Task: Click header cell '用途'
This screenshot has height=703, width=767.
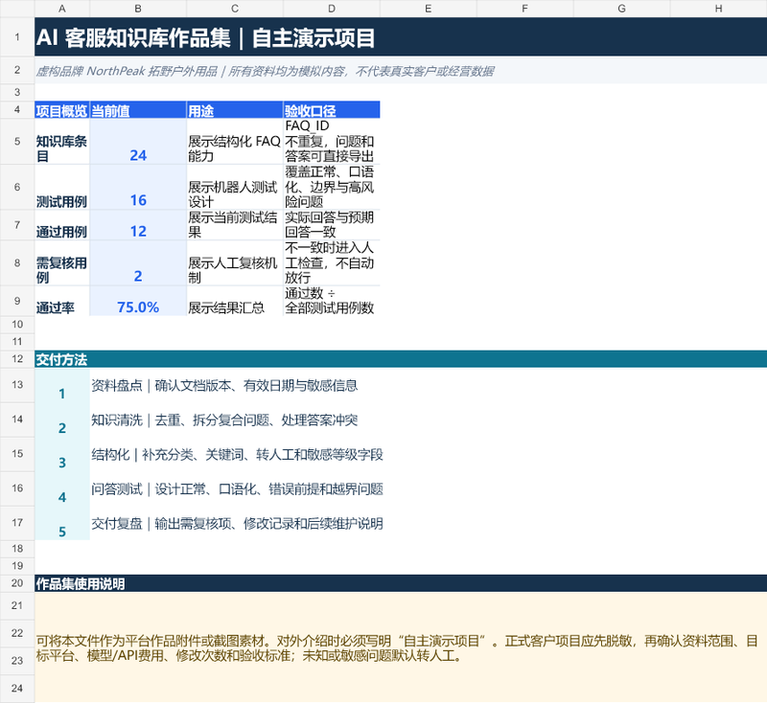Action: tap(235, 110)
